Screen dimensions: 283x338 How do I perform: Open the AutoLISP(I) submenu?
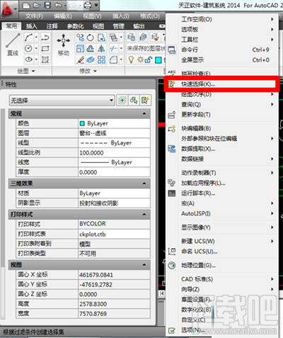tap(221, 213)
